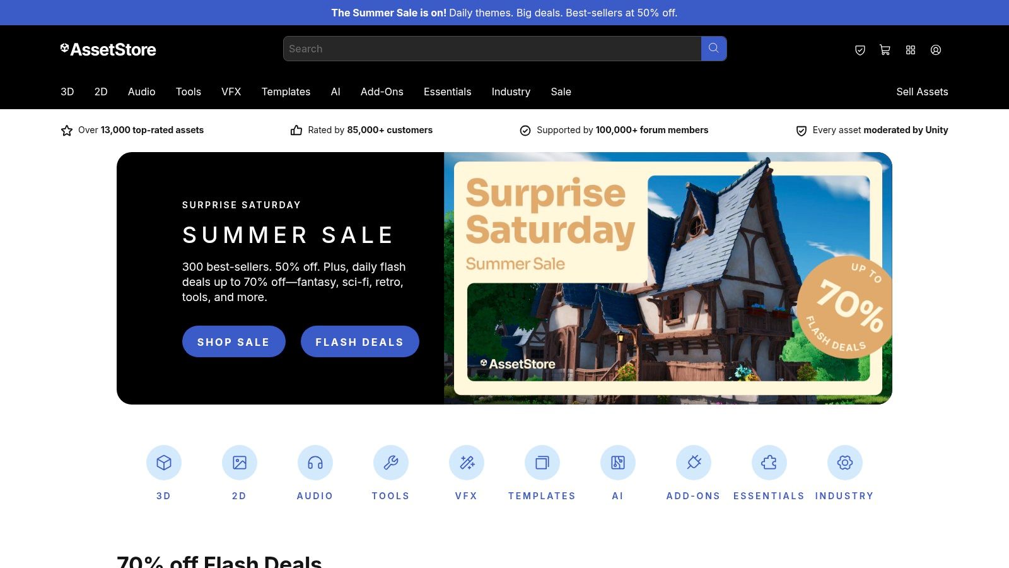The width and height of the screenshot is (1009, 568).
Task: Select the 3D cube category icon
Action: pos(164,463)
